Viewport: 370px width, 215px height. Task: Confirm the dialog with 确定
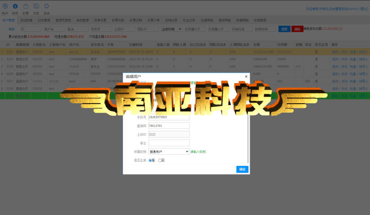click(x=242, y=169)
